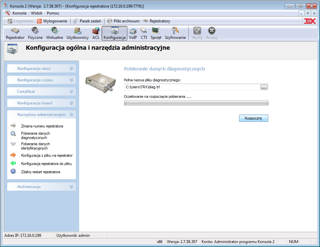Click the Wersja: 2.7.58.307 status entry
The height and width of the screenshot is (247, 320).
182,242
